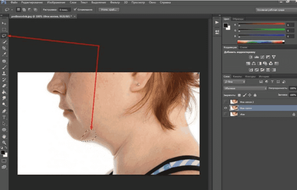The image size is (297, 190).
Task: Select the Move tool
Action: (x=4, y=23)
